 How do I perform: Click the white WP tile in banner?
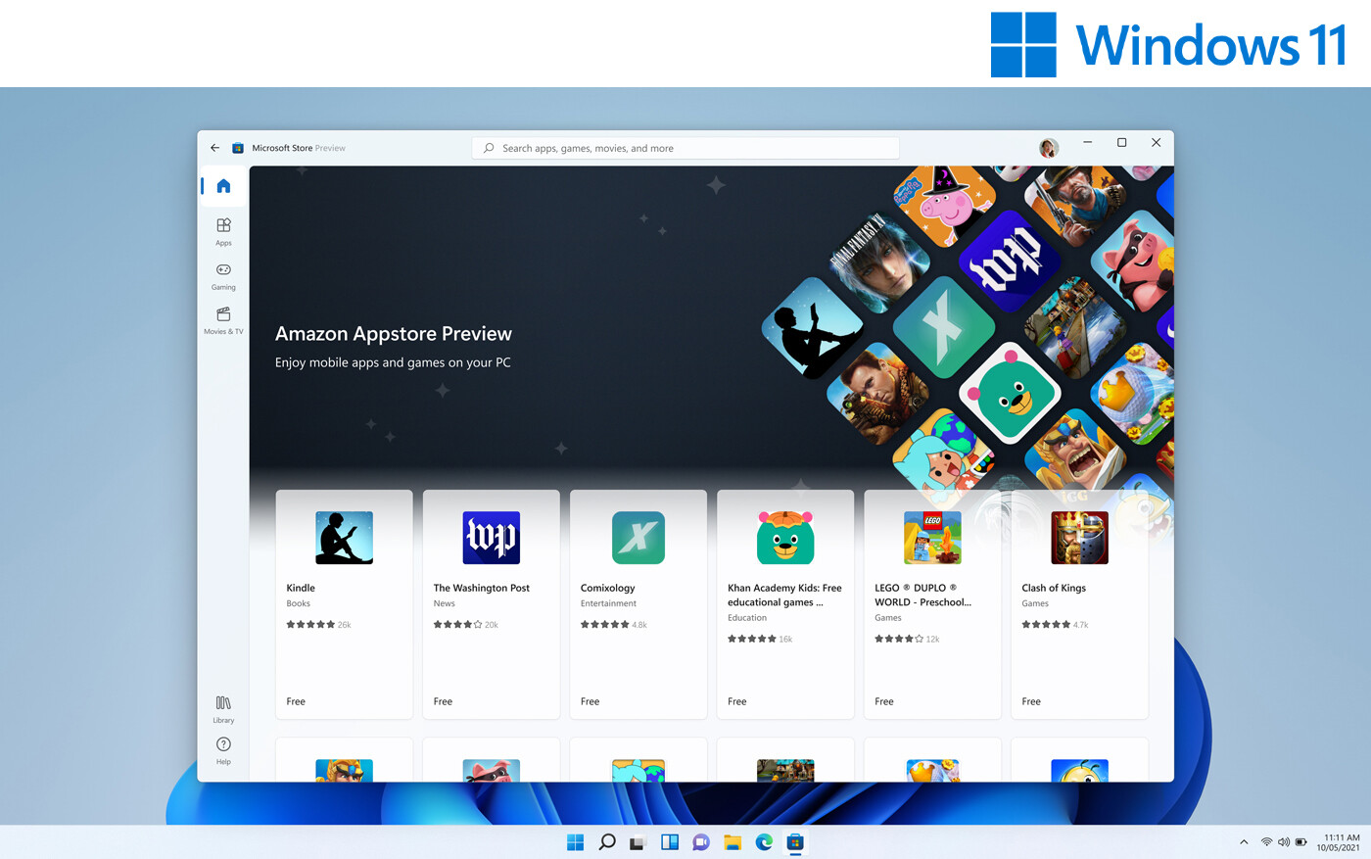(1009, 260)
